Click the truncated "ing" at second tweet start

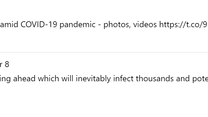(x=5, y=79)
